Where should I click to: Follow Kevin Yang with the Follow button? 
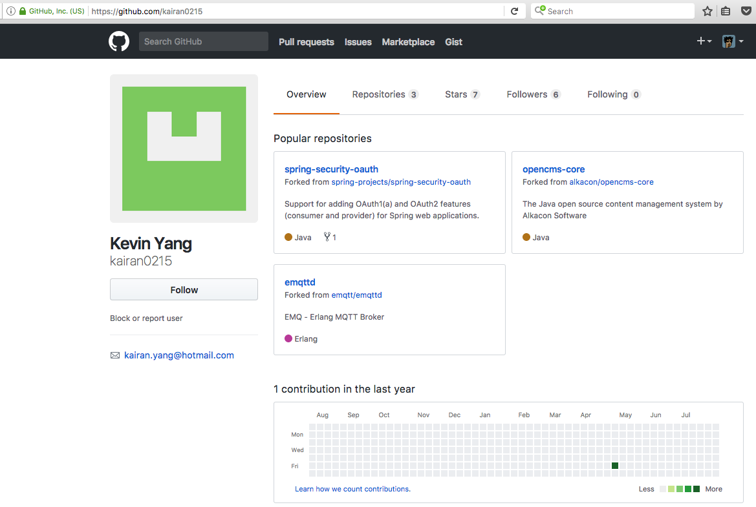[x=184, y=289]
